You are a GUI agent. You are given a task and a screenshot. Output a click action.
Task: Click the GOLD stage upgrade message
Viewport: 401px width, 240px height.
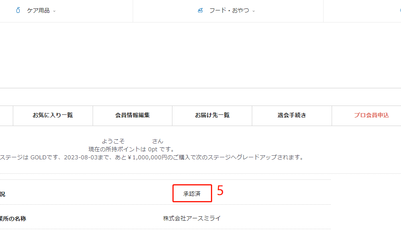pos(152,157)
